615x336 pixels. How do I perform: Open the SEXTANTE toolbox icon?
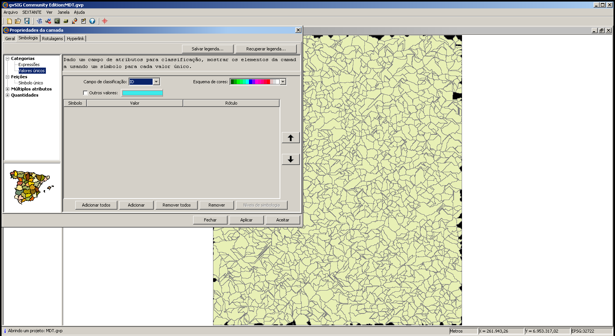(x=39, y=21)
